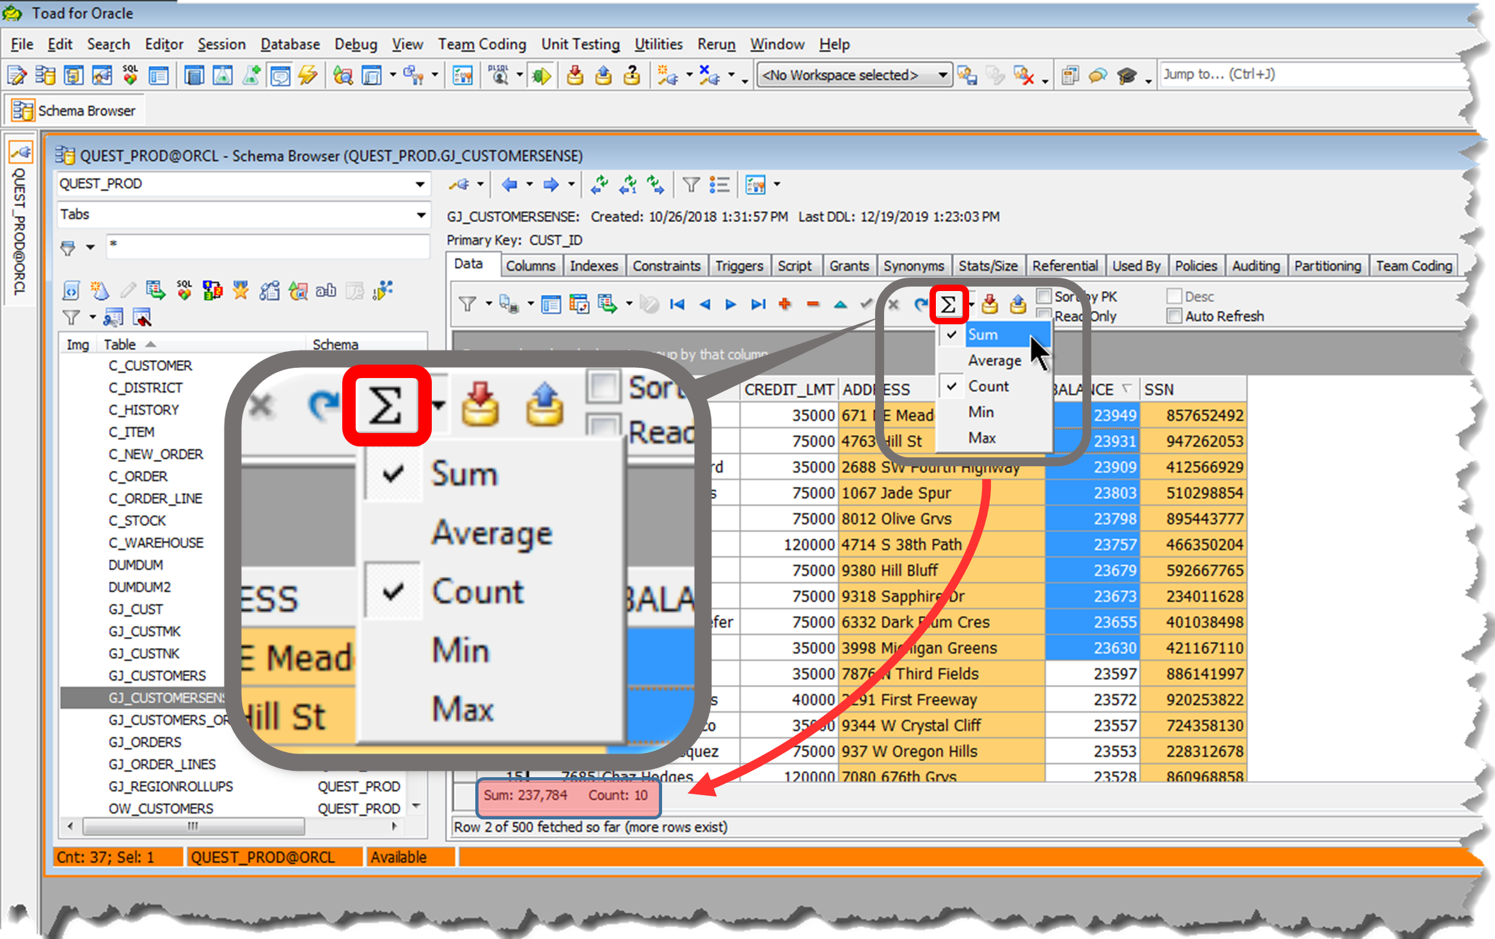
Task: Delete record with orange minus icon
Action: click(812, 304)
